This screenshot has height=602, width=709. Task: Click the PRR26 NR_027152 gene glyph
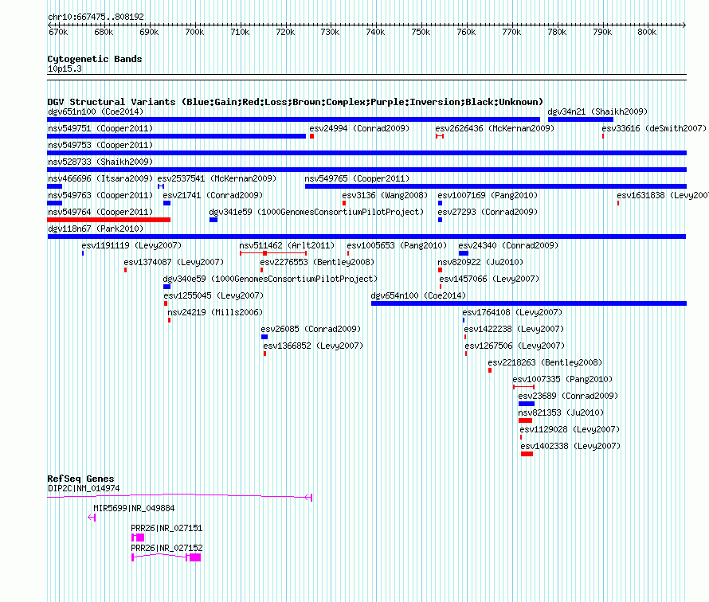click(166, 557)
